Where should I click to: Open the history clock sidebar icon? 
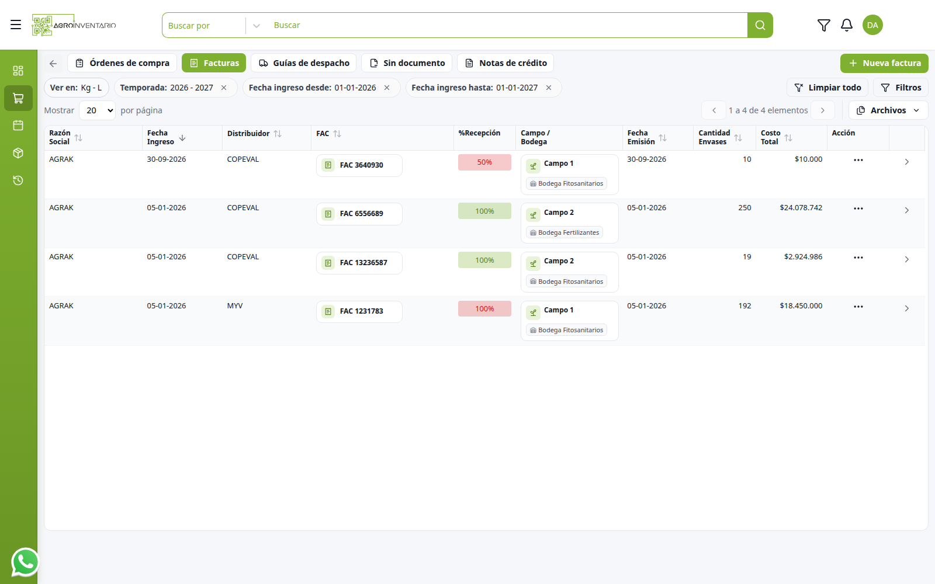pyautogui.click(x=18, y=180)
